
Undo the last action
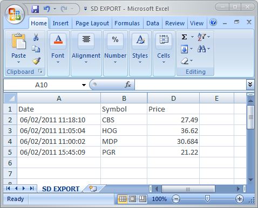point(47,9)
